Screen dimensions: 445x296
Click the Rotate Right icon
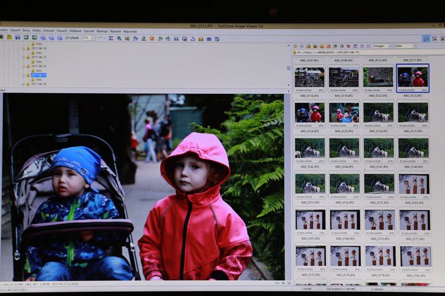168,38
